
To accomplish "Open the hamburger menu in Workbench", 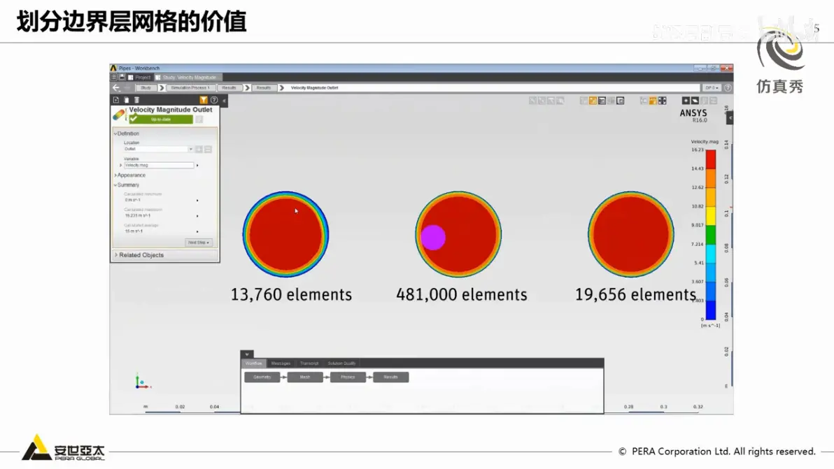I will coord(114,77).
